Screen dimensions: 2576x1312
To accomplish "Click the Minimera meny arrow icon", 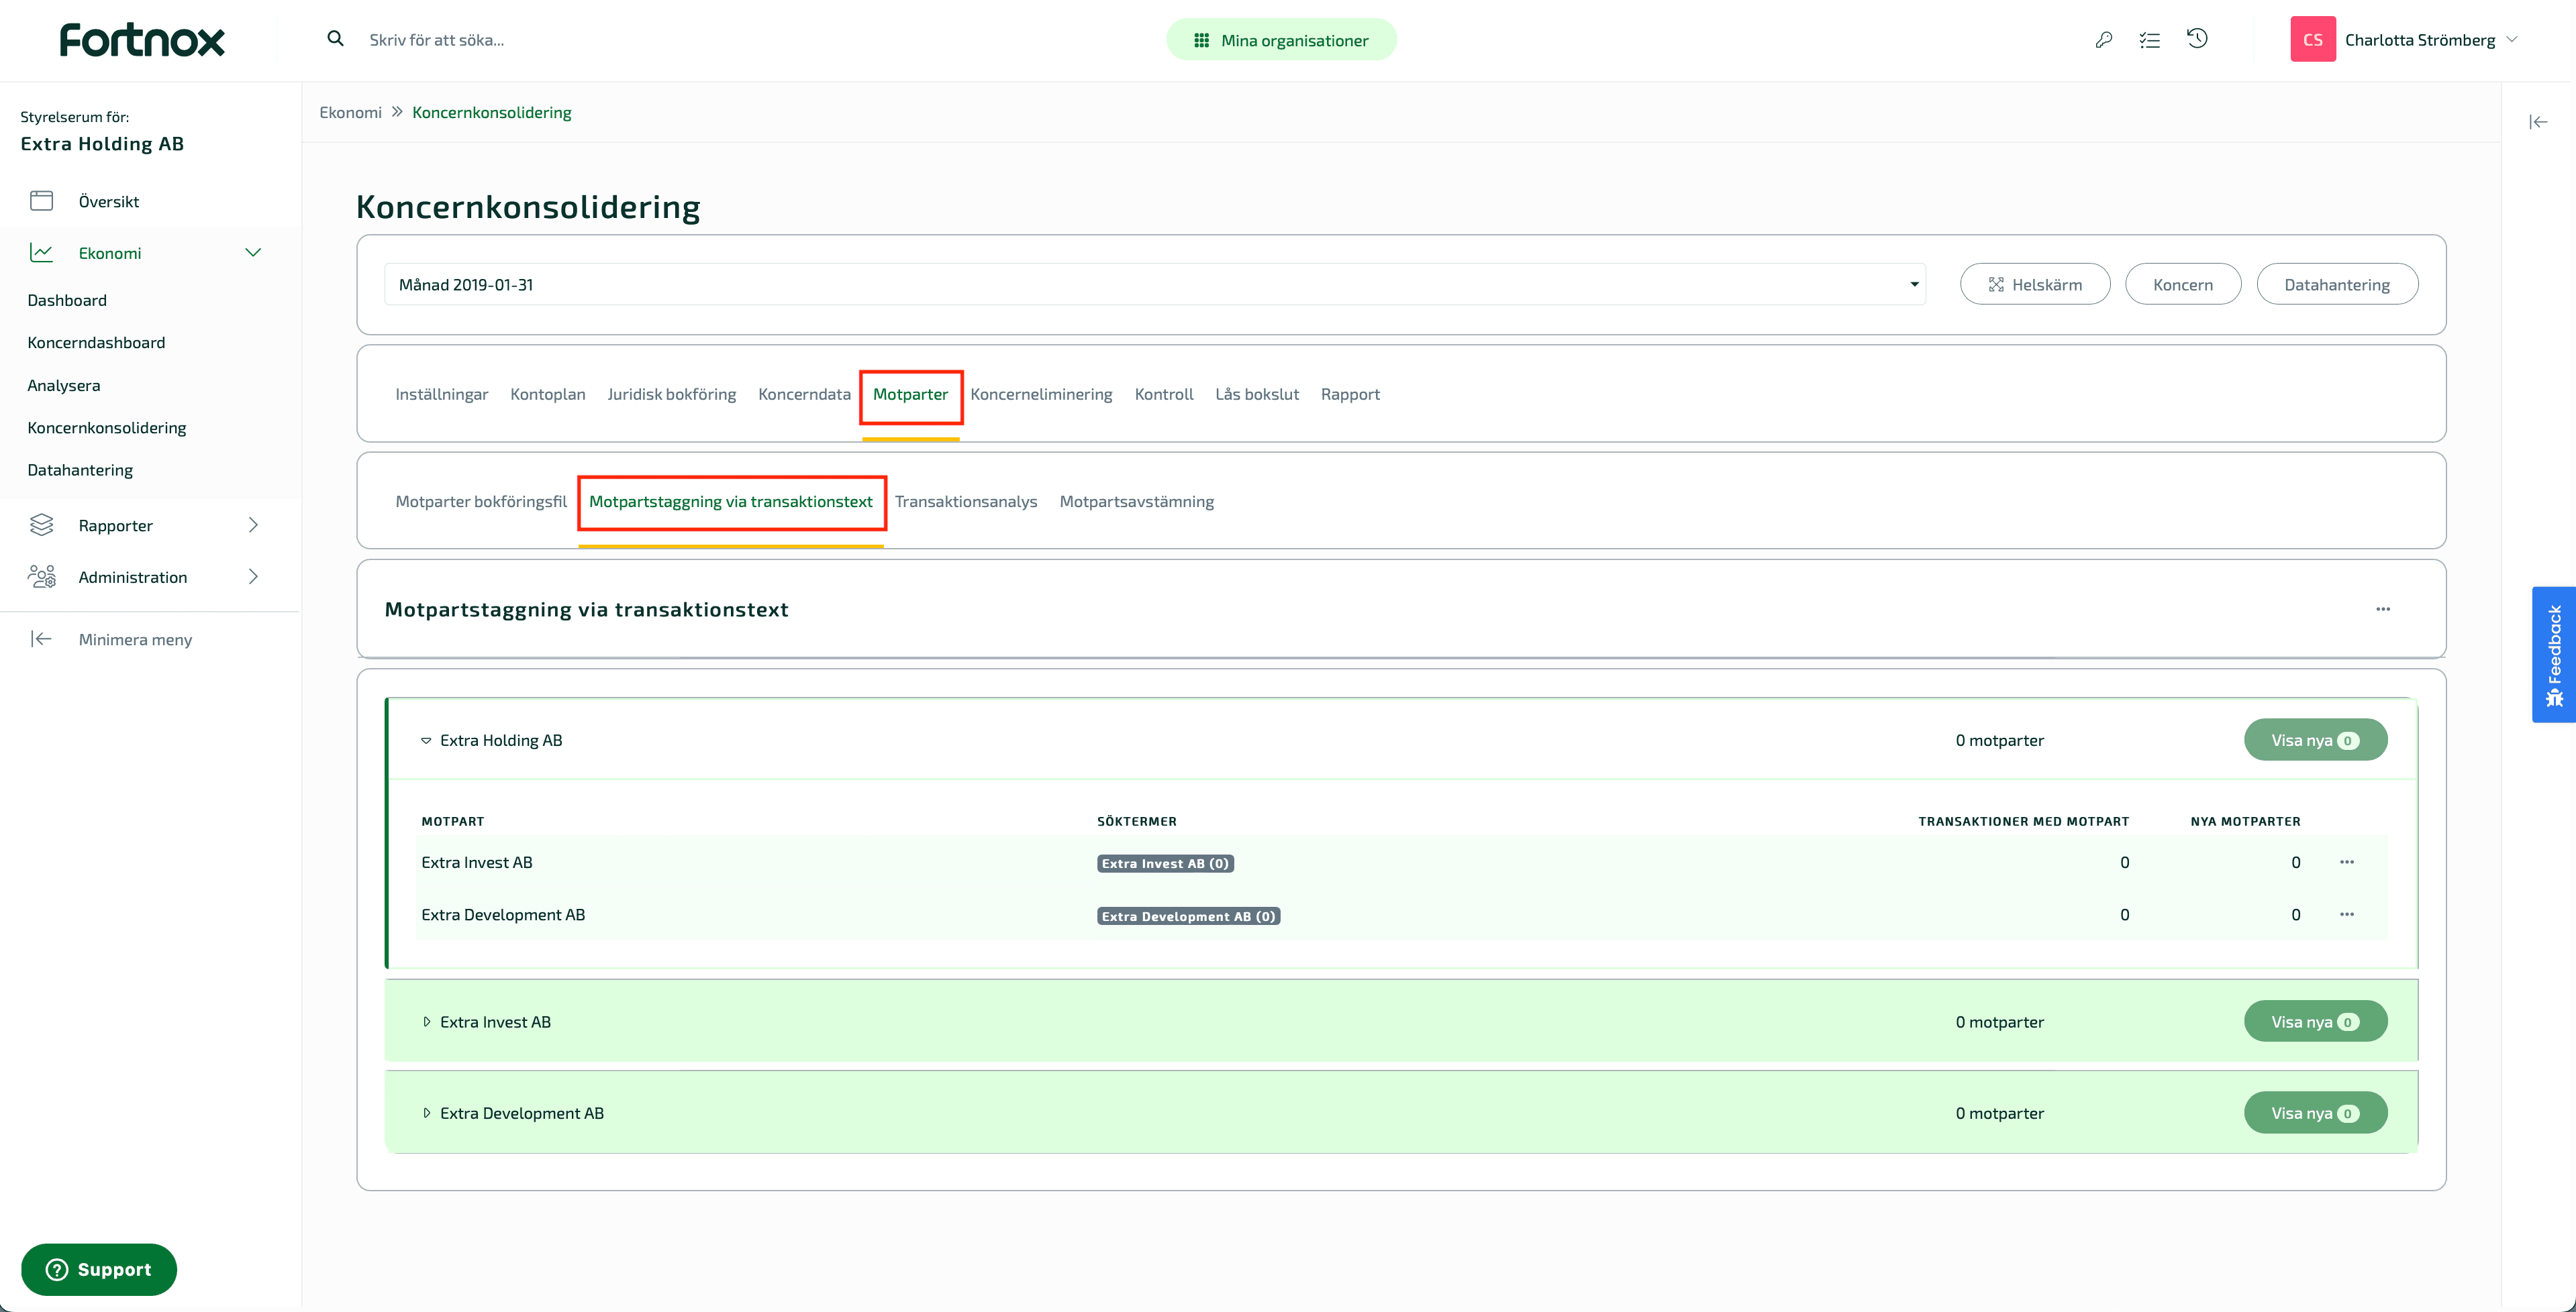I will tap(41, 639).
